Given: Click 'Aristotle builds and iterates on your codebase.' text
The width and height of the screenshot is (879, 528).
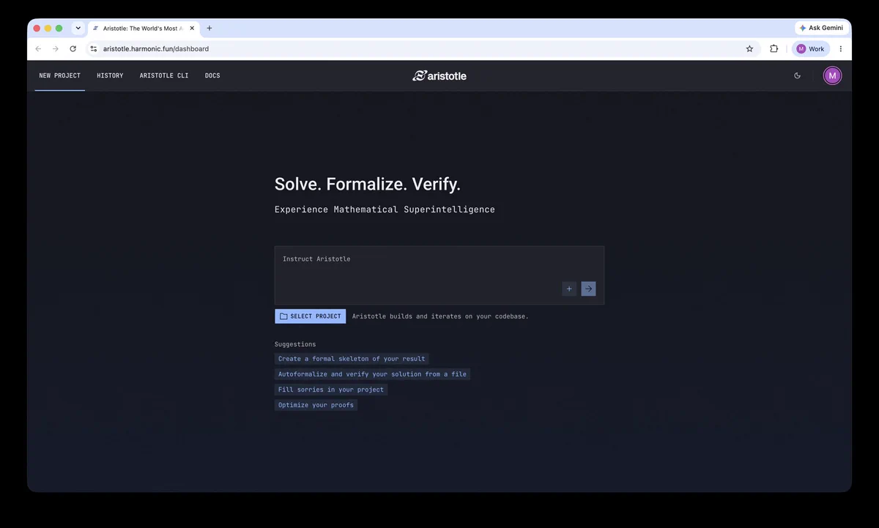Looking at the screenshot, I should (x=440, y=316).
